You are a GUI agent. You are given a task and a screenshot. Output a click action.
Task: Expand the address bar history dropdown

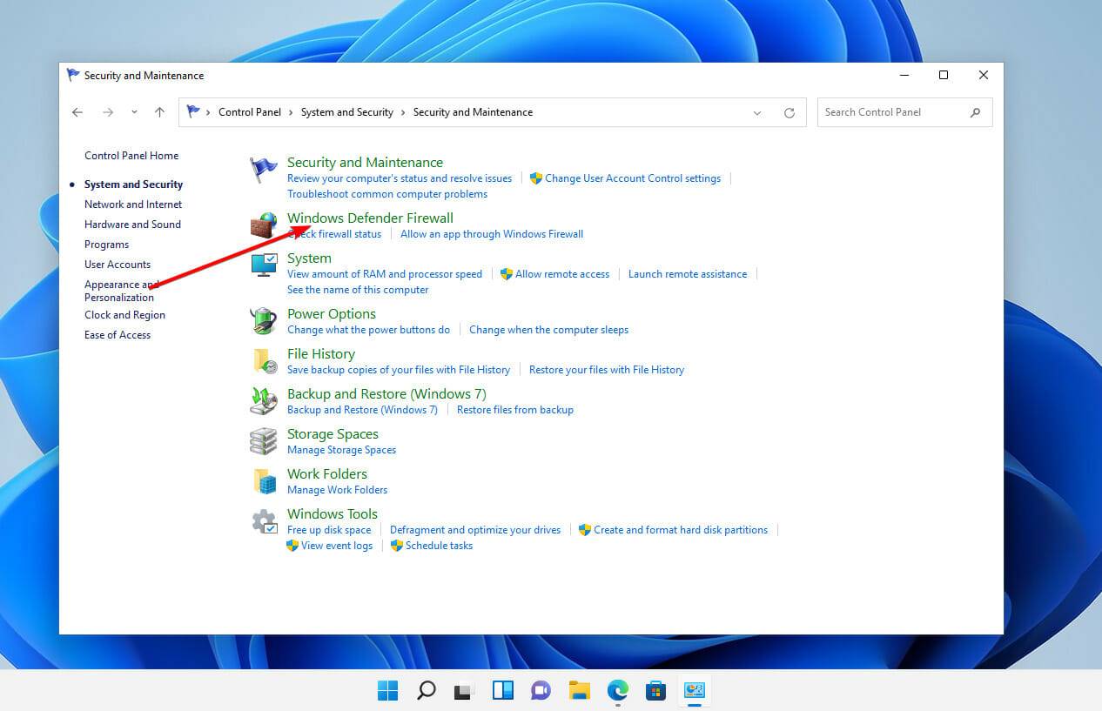pos(757,112)
